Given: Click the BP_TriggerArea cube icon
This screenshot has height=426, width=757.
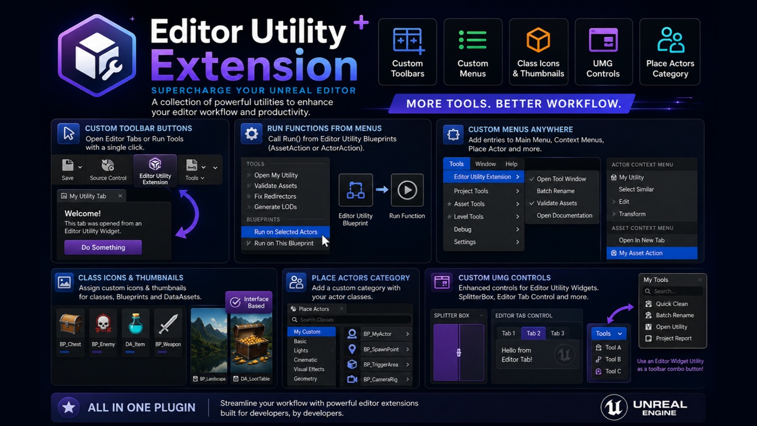Looking at the screenshot, I should coord(352,364).
